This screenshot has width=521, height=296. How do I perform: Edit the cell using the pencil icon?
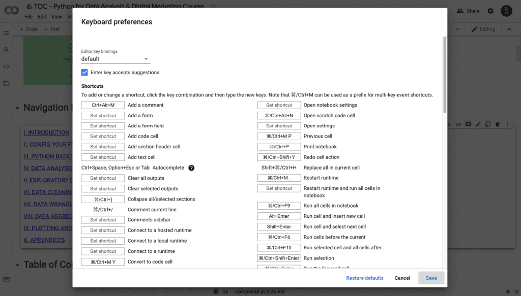pos(478,124)
